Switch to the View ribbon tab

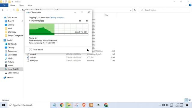point(30,5)
